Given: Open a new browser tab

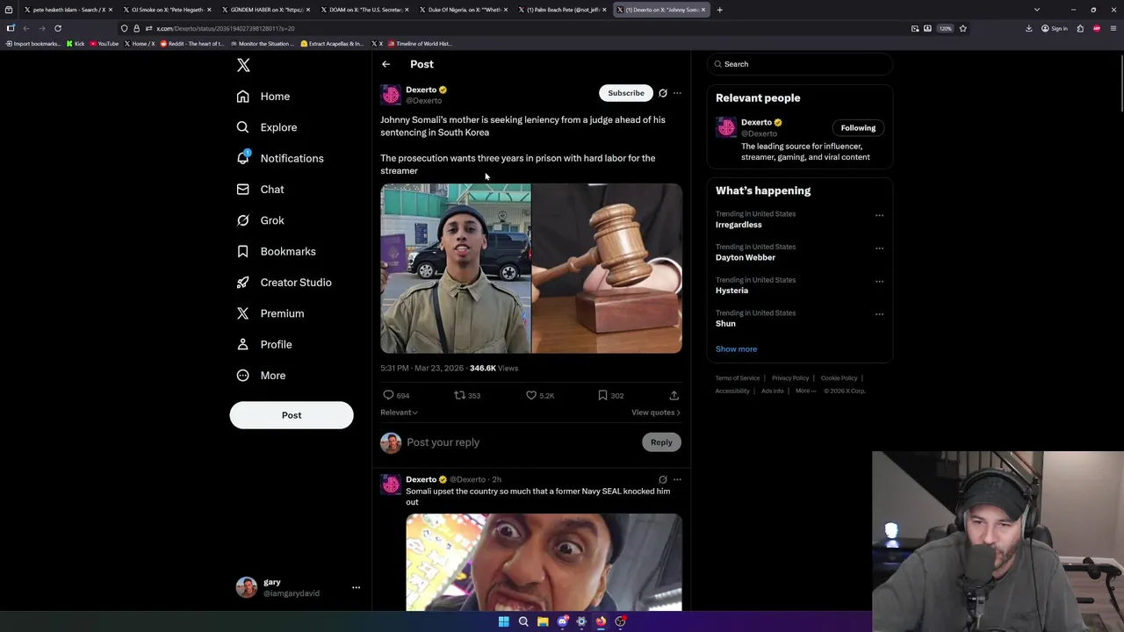Looking at the screenshot, I should coord(719,10).
